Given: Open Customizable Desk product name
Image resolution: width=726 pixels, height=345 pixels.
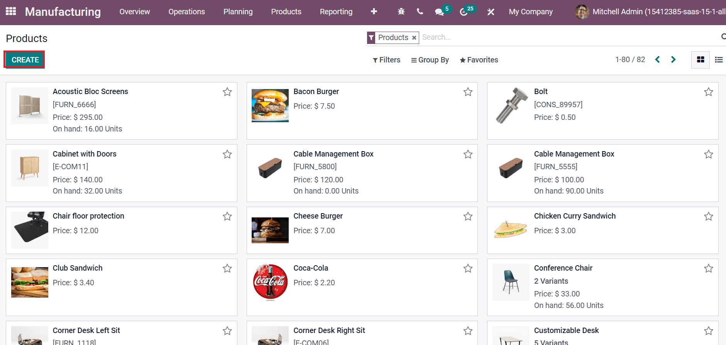Looking at the screenshot, I should [x=566, y=330].
